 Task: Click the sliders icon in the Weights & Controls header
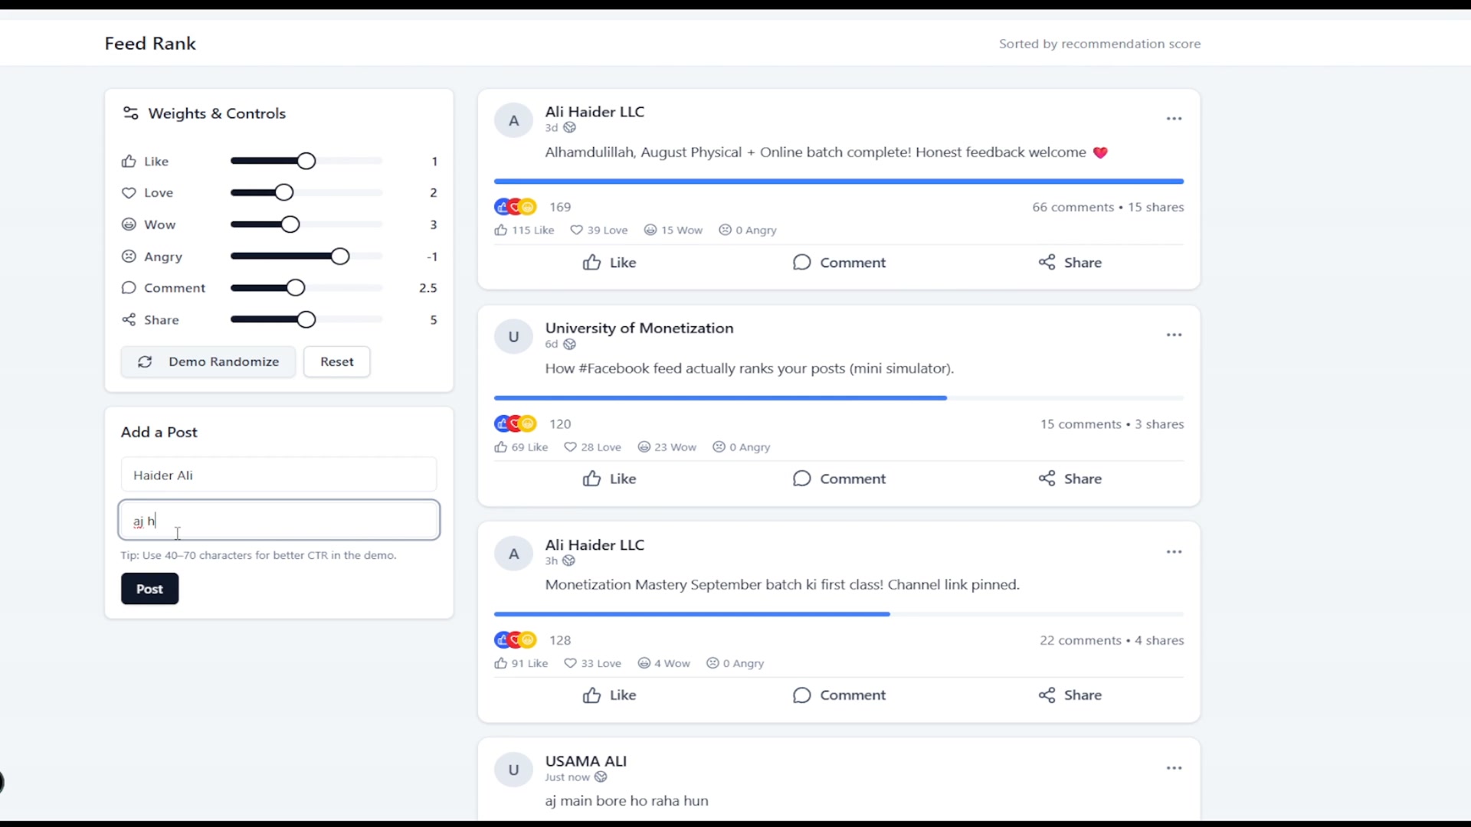point(130,113)
